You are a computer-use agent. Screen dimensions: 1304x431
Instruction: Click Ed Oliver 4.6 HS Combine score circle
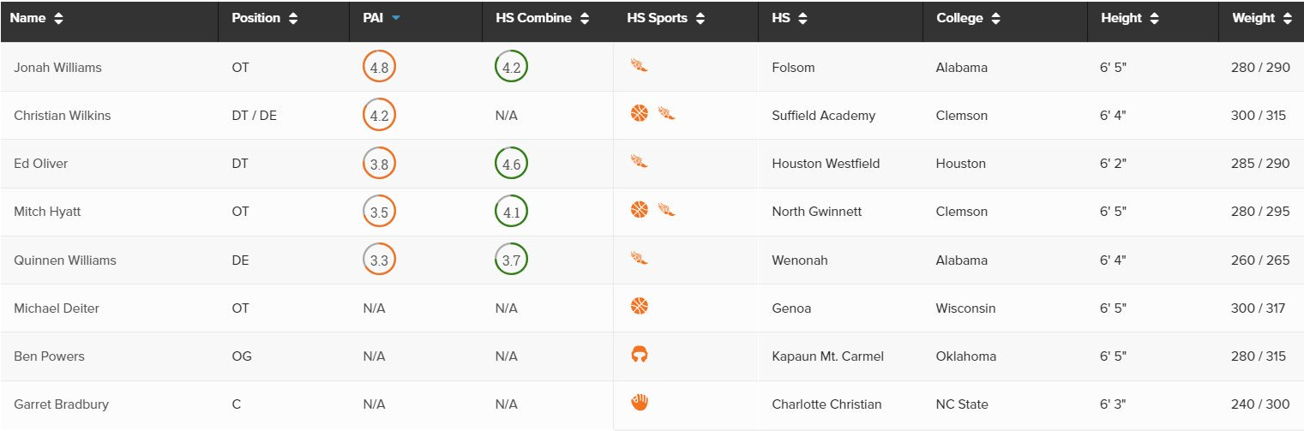(x=511, y=164)
